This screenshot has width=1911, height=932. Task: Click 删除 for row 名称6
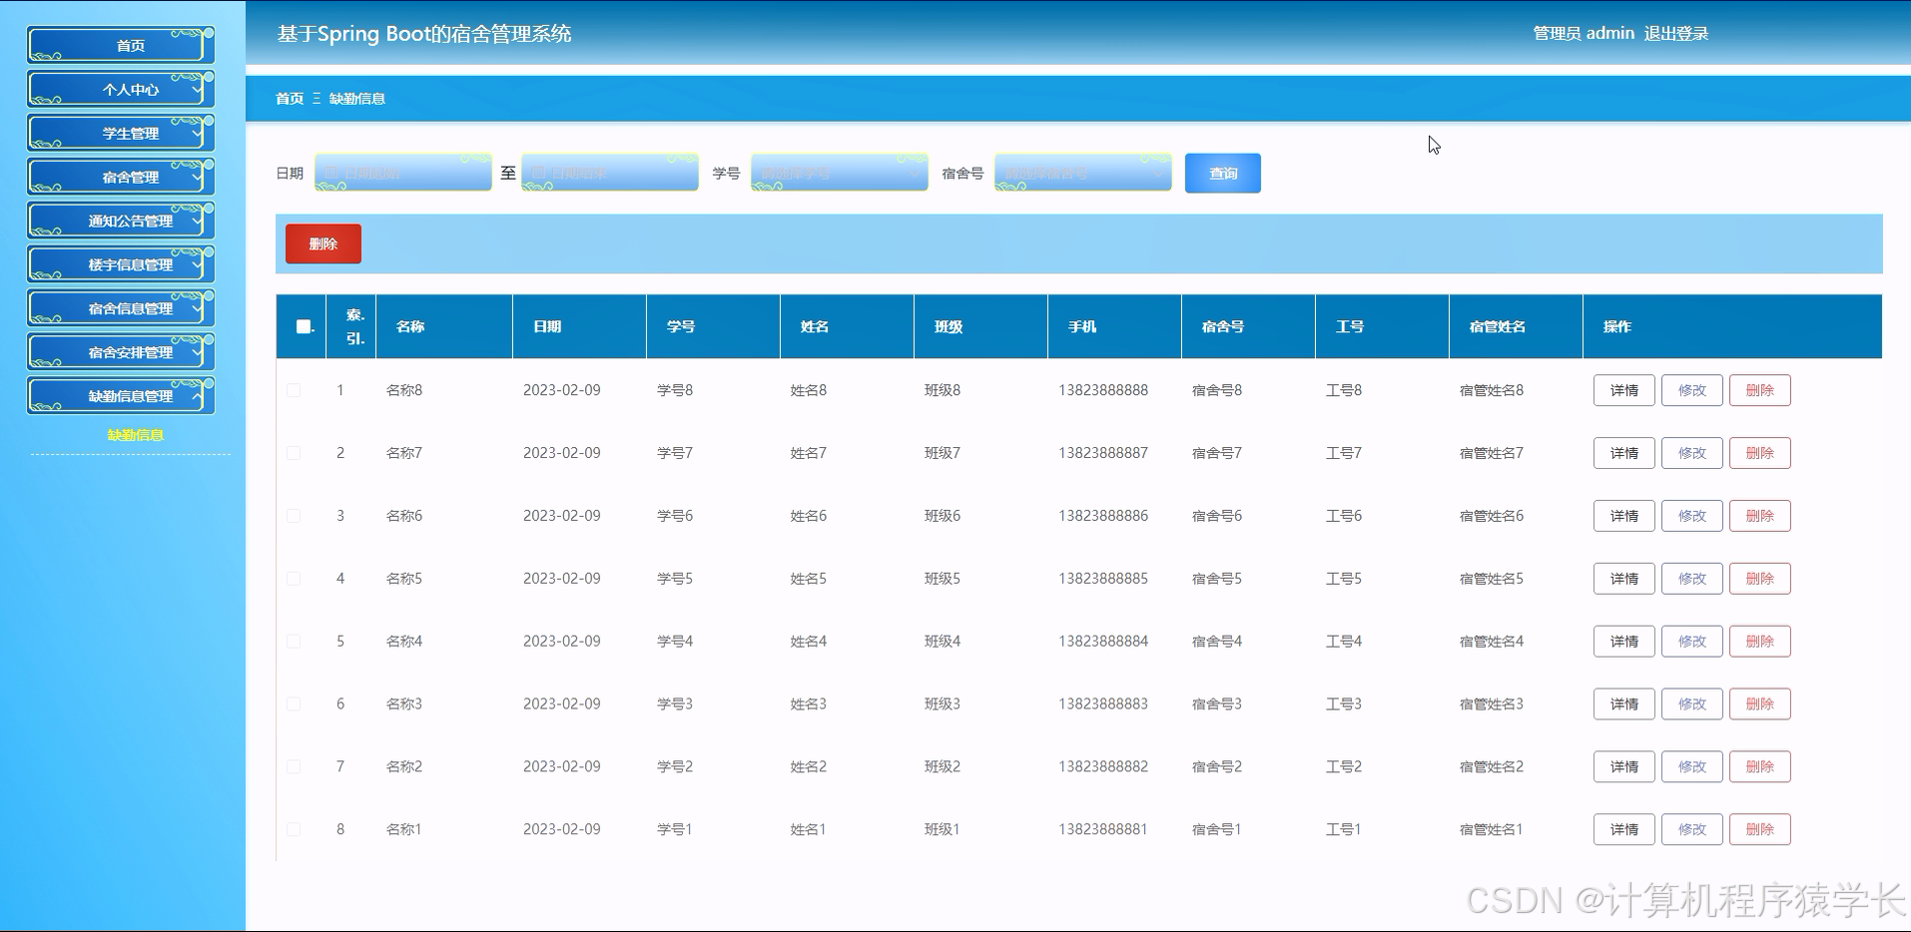pyautogui.click(x=1759, y=516)
